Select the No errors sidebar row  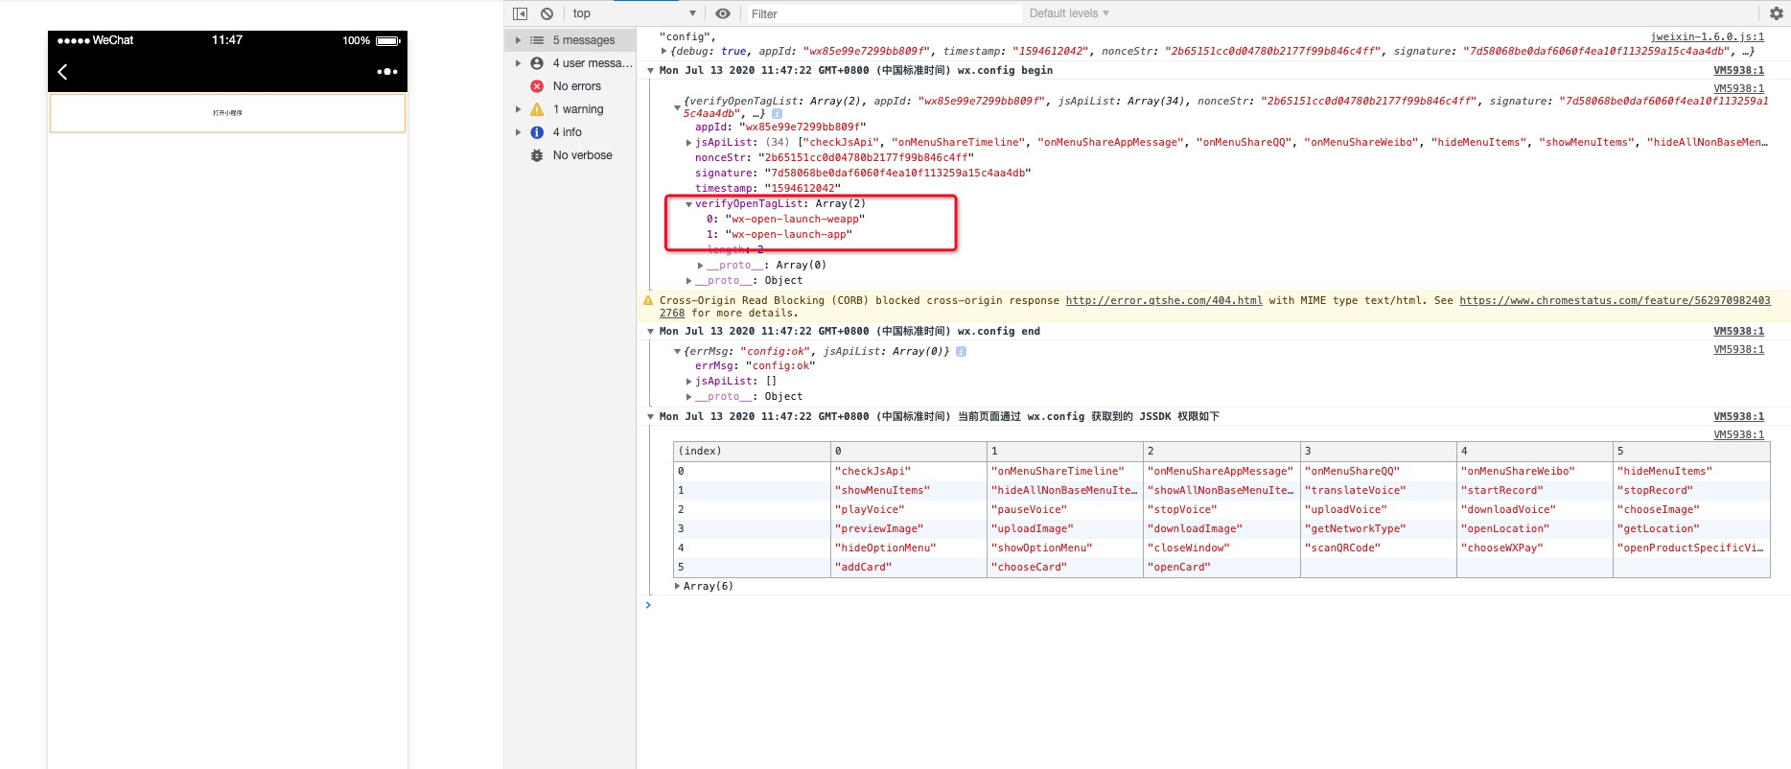click(570, 86)
